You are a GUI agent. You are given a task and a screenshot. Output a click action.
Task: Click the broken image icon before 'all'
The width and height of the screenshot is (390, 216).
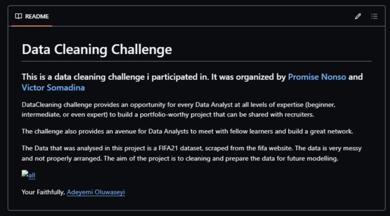pyautogui.click(x=25, y=174)
